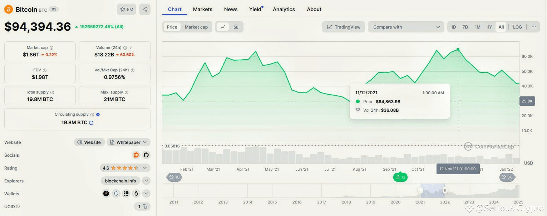The width and height of the screenshot is (547, 216).
Task: Click the $1.86T market cap value
Action: 31,55
